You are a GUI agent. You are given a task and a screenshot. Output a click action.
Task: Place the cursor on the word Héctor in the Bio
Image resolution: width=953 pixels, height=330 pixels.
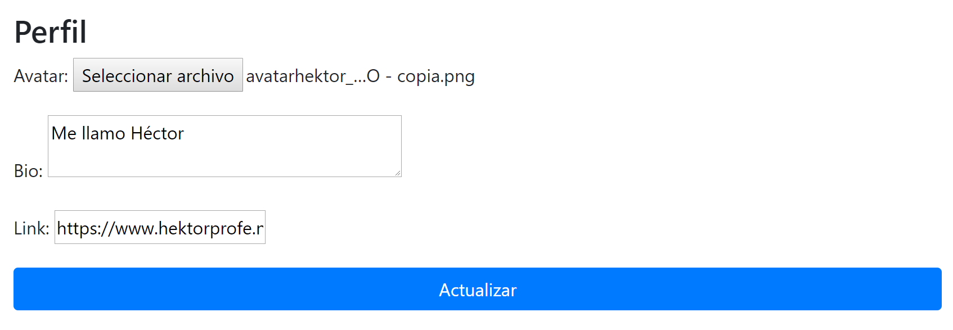click(x=157, y=133)
